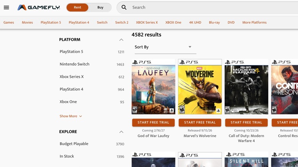This screenshot has width=298, height=167.
Task: Switch to Buy mode
Action: (100, 7)
